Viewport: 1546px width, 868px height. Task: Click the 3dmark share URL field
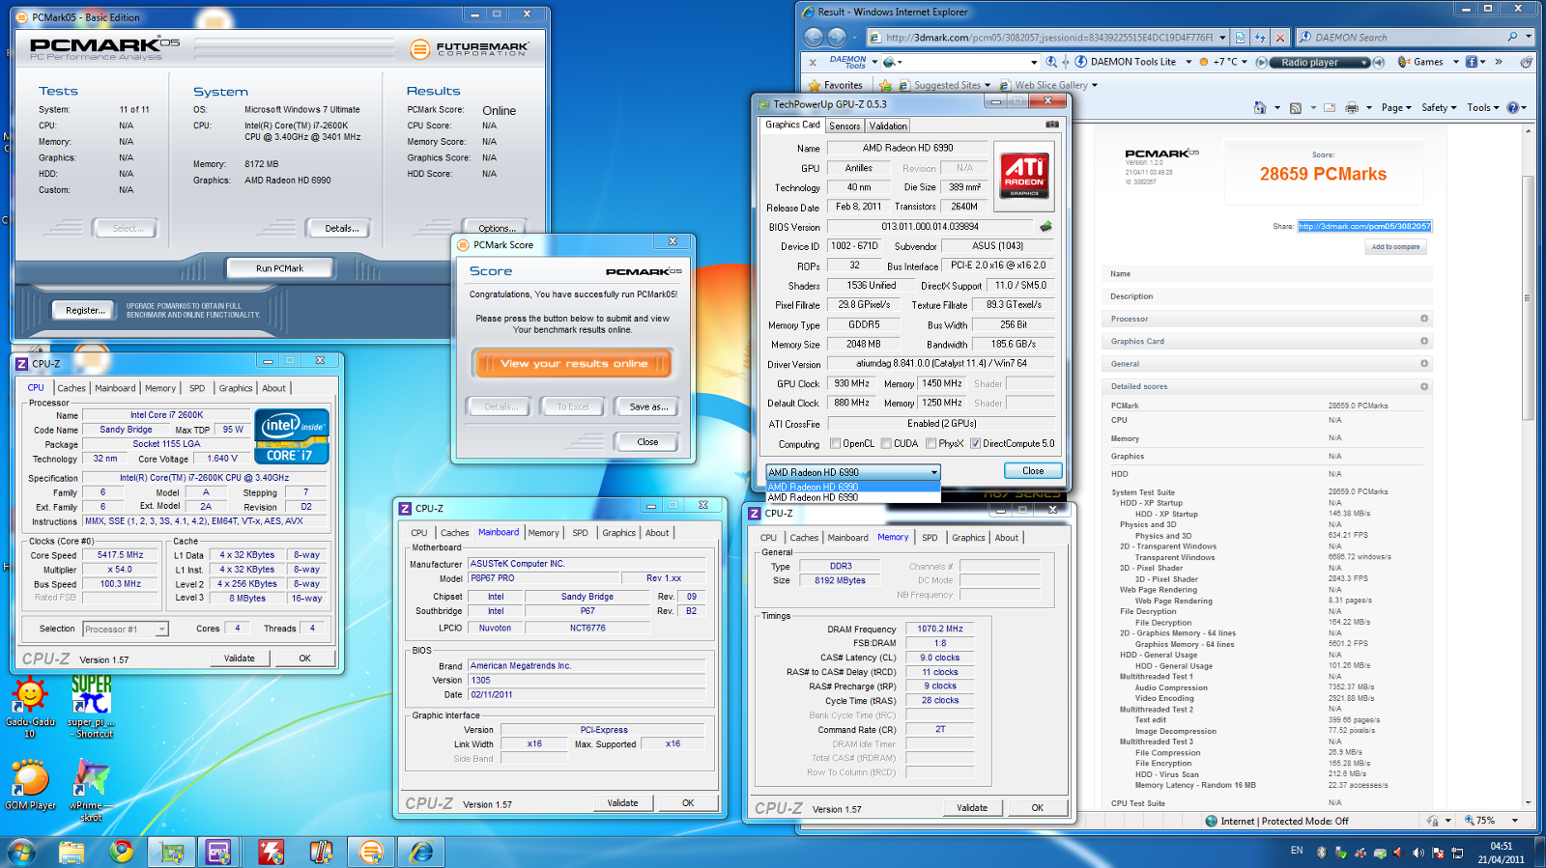click(x=1364, y=226)
